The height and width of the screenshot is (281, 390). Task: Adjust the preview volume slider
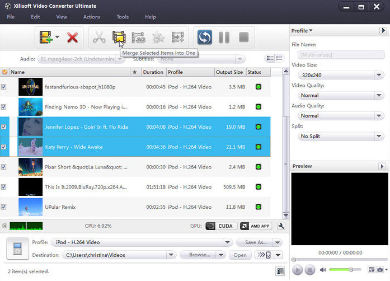(345, 269)
